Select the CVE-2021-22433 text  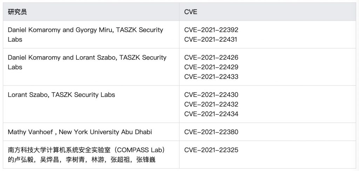pyautogui.click(x=211, y=77)
